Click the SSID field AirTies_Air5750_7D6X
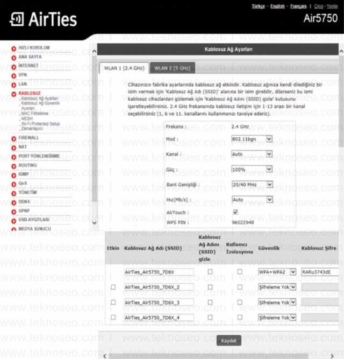This screenshot has width=344, height=359. point(159,272)
